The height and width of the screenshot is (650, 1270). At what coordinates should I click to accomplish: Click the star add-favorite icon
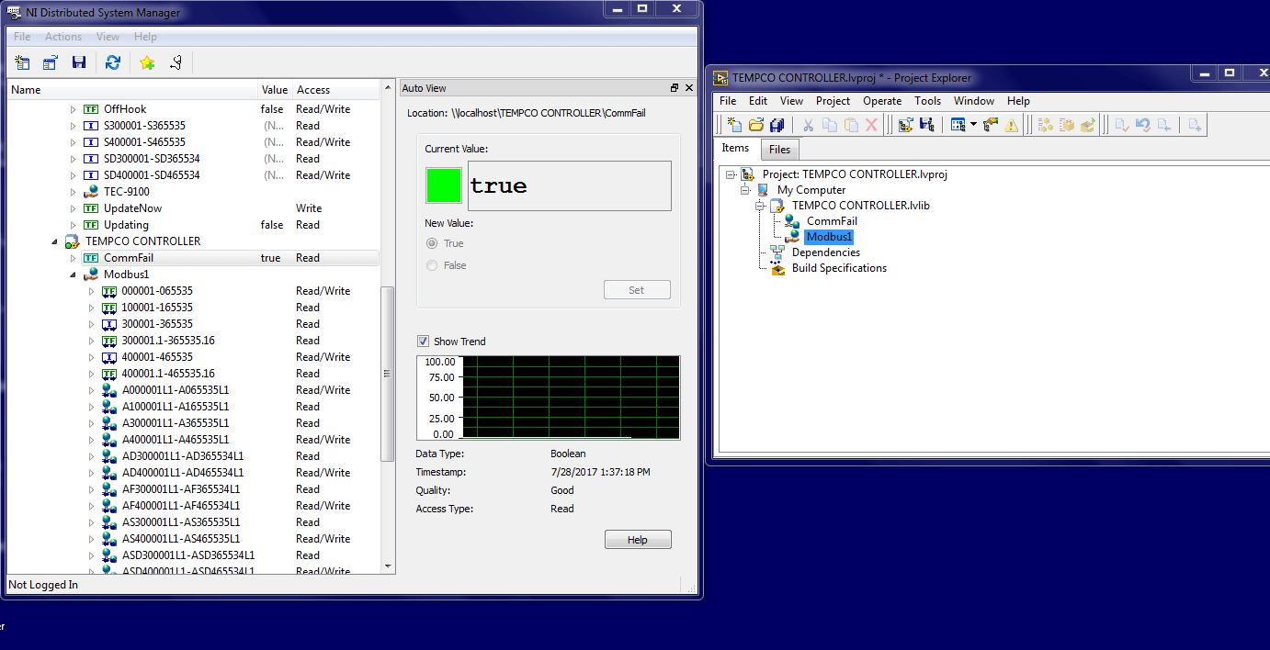[x=147, y=62]
